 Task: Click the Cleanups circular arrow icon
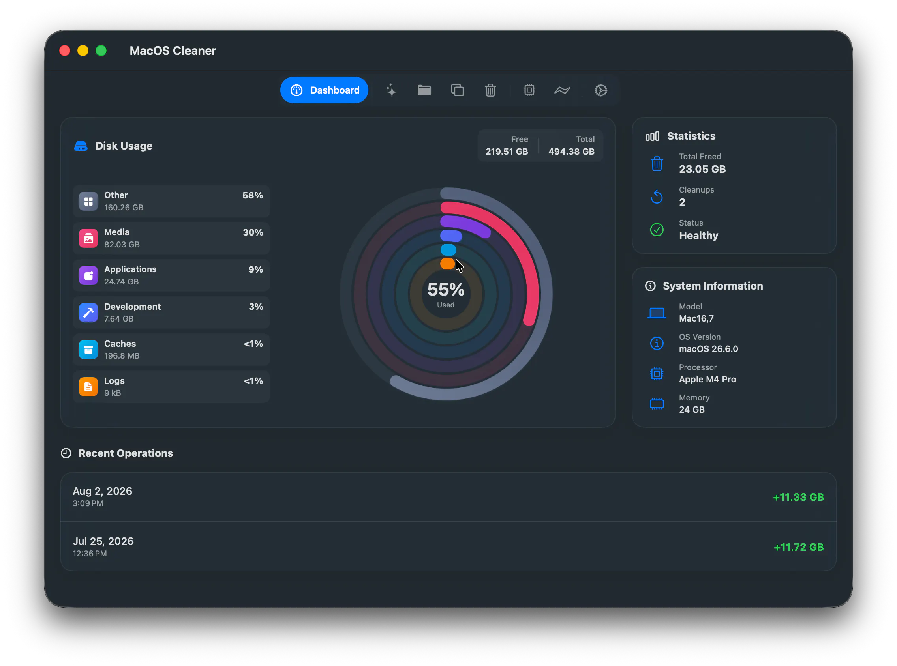657,196
